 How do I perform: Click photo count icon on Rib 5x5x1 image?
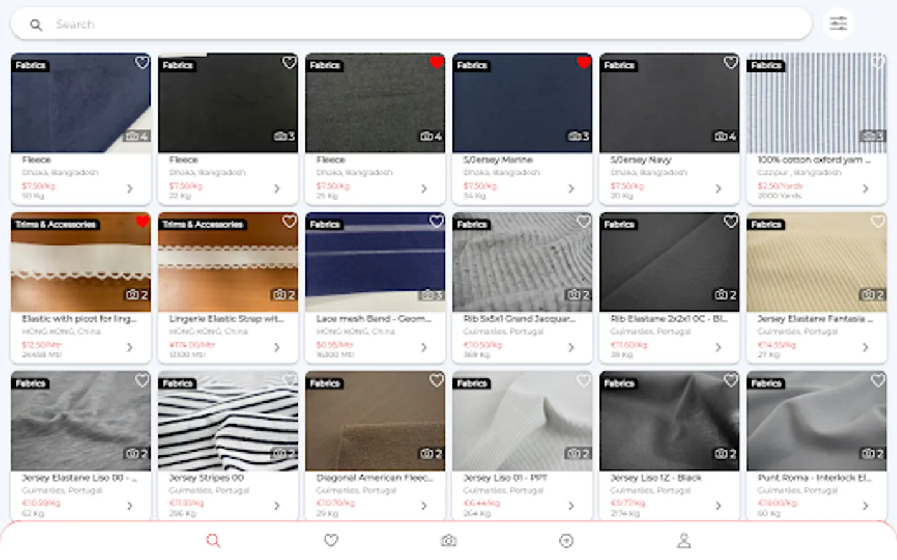click(578, 294)
